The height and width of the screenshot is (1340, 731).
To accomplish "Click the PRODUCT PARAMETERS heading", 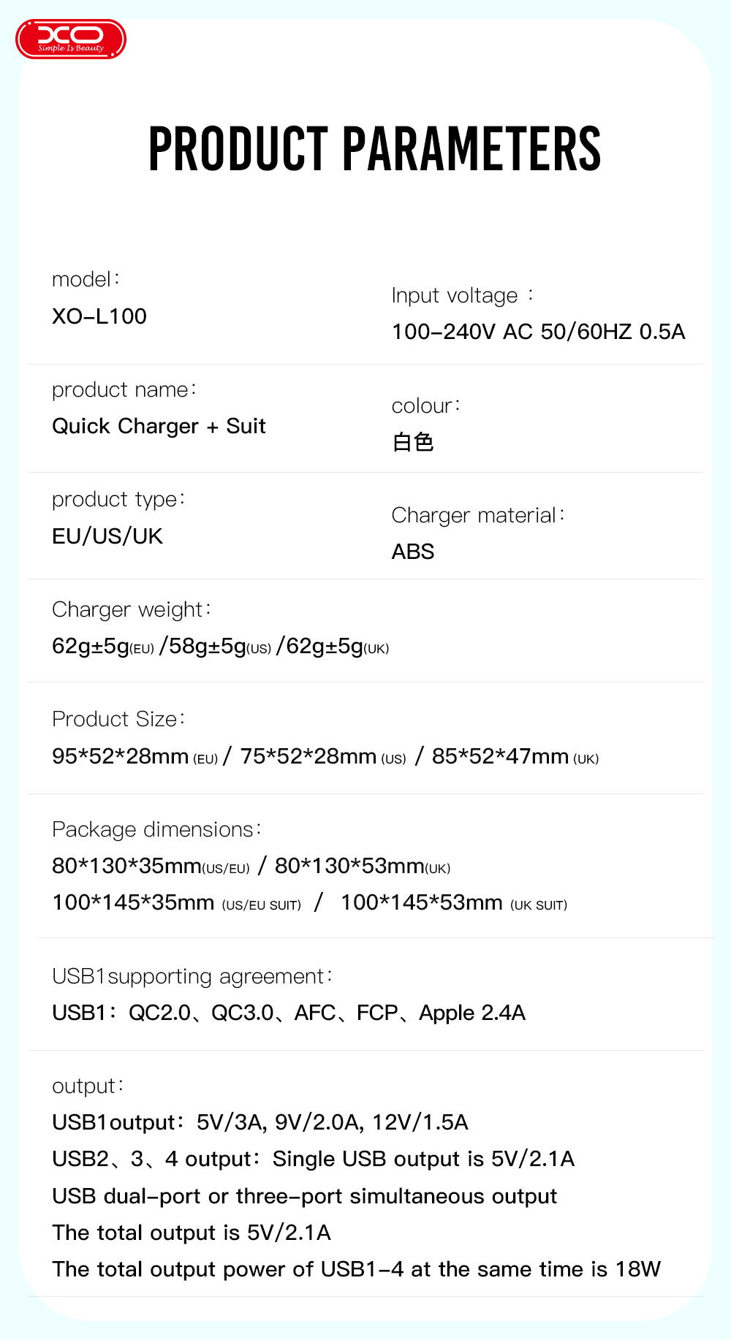I will [374, 149].
